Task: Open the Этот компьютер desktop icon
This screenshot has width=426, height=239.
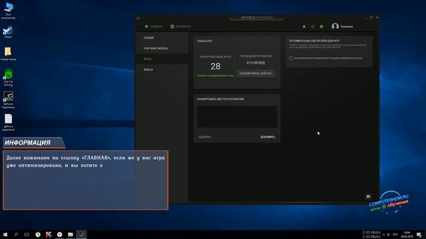Action: pyautogui.click(x=8, y=11)
